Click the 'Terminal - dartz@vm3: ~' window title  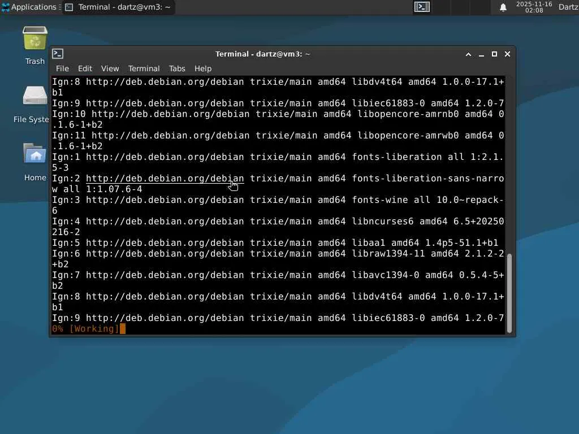click(262, 54)
